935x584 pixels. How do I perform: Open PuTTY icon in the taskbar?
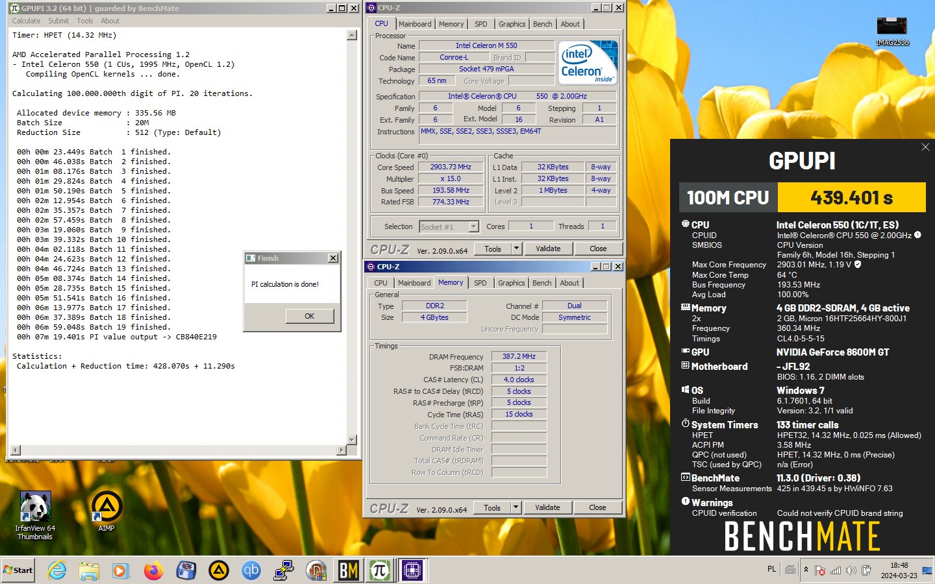click(x=284, y=570)
